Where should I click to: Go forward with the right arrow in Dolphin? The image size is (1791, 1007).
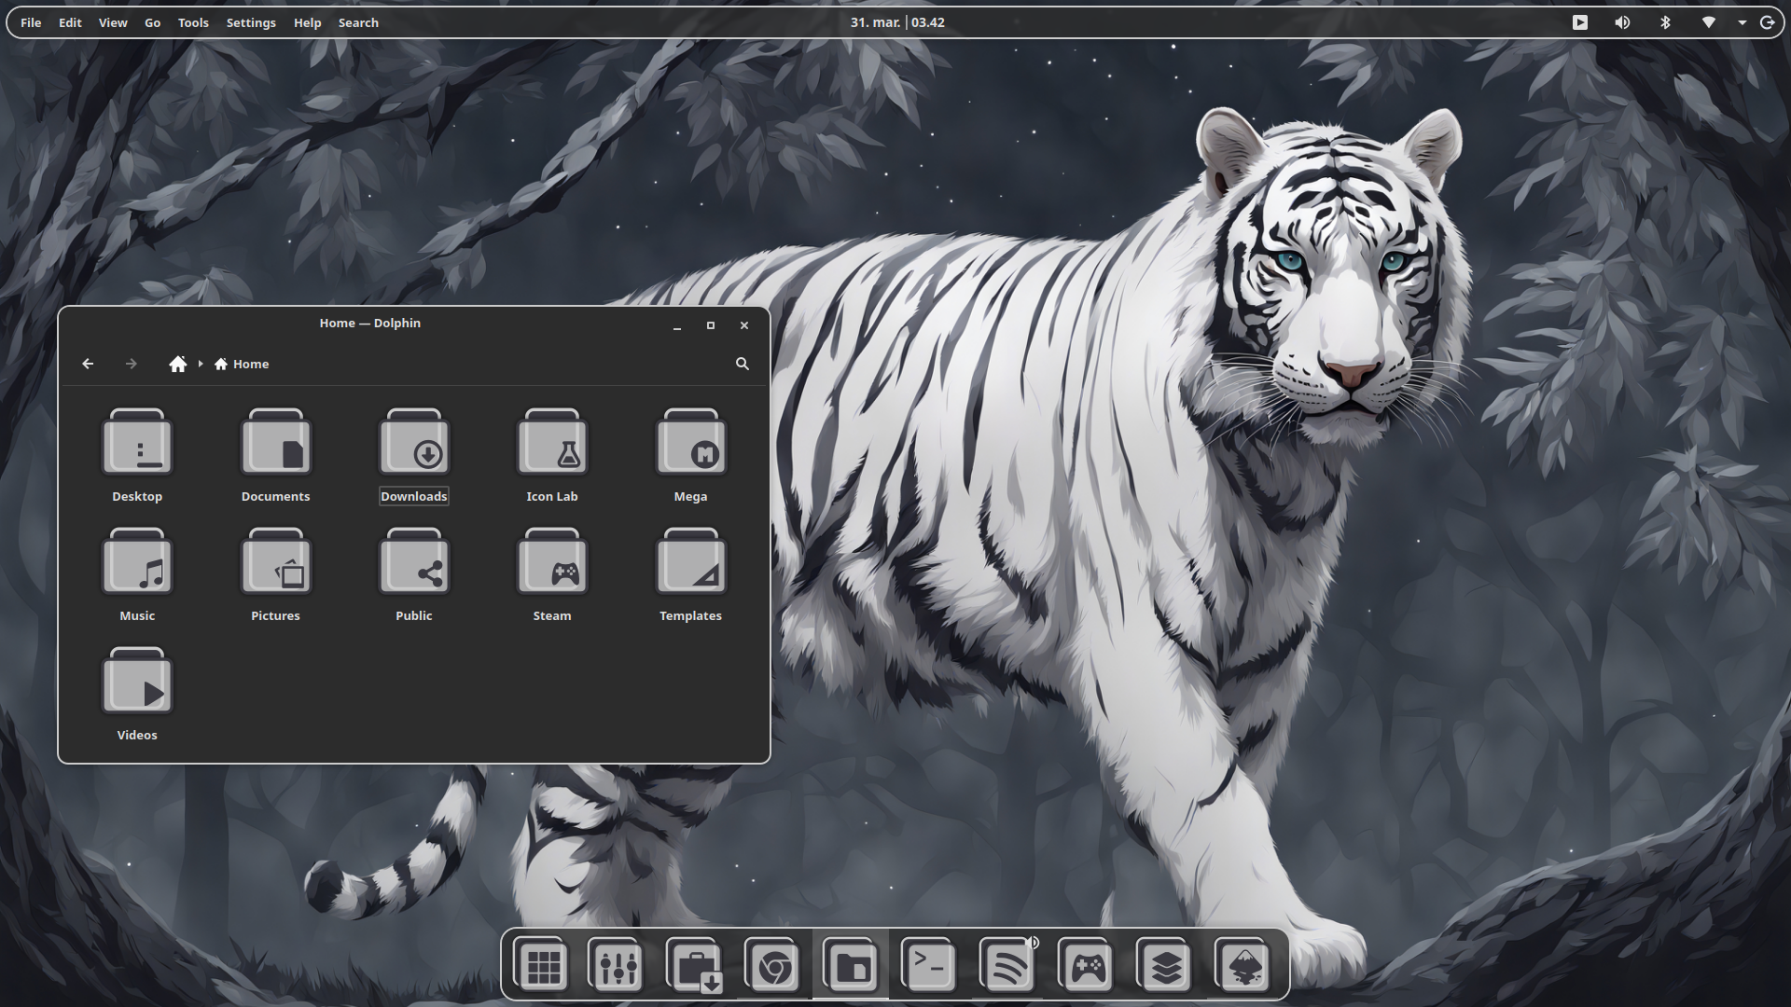pos(131,364)
